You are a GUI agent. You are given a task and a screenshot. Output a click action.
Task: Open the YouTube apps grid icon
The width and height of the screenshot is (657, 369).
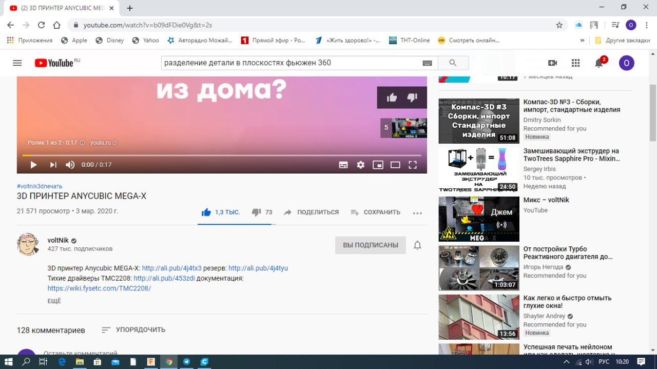tap(575, 63)
